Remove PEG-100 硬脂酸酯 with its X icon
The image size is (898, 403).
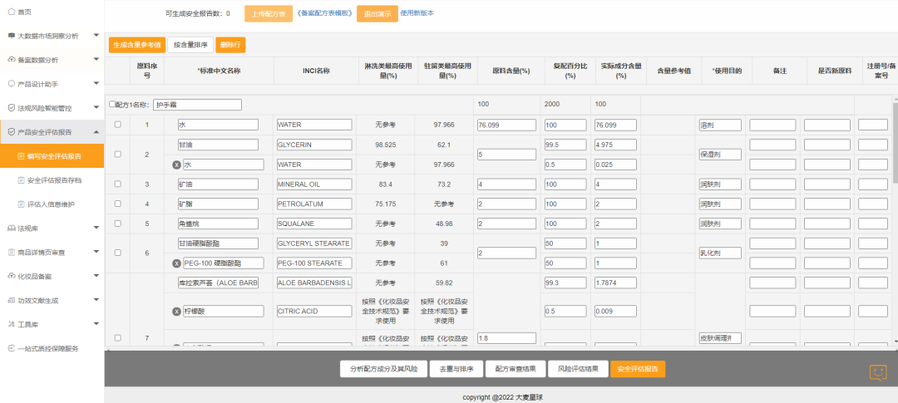click(x=177, y=263)
